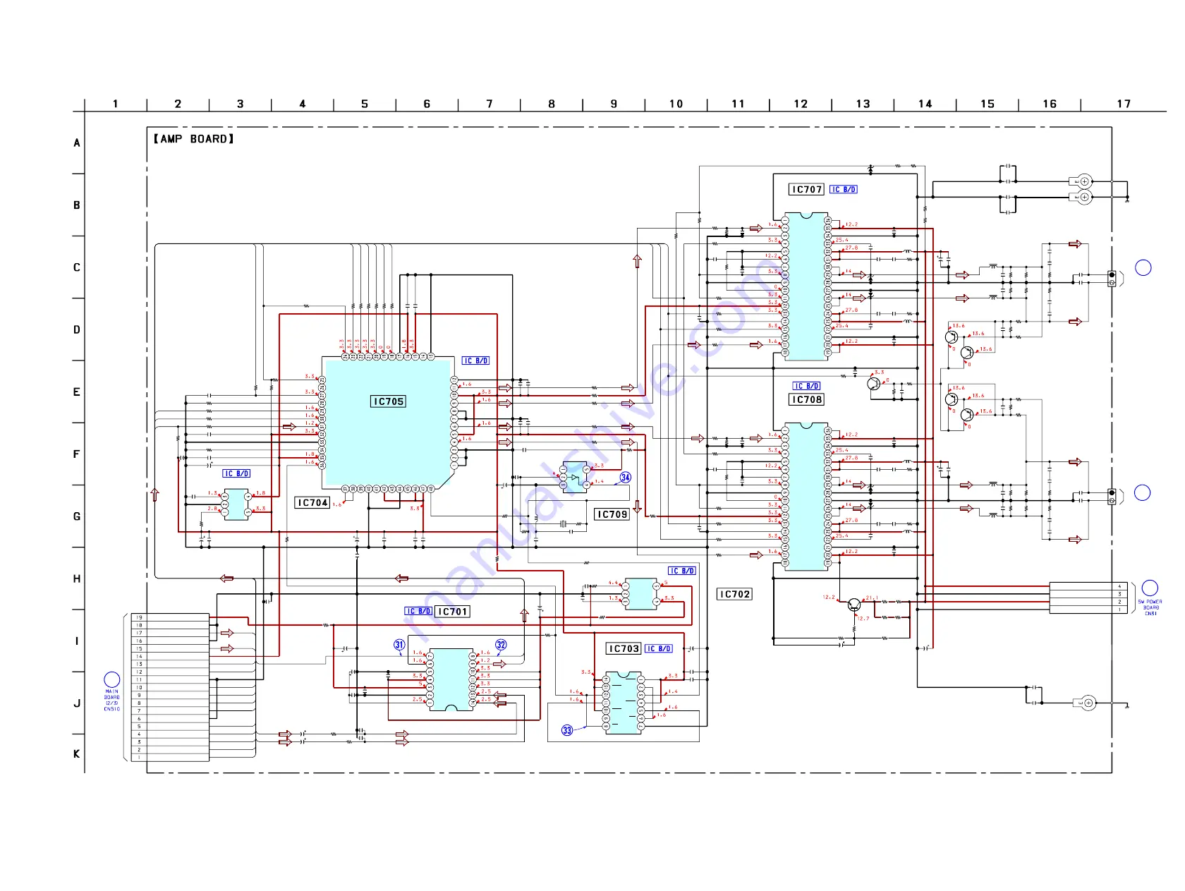The width and height of the screenshot is (1185, 891).
Task: Click the circled 34 waveform marker
Action: point(625,478)
